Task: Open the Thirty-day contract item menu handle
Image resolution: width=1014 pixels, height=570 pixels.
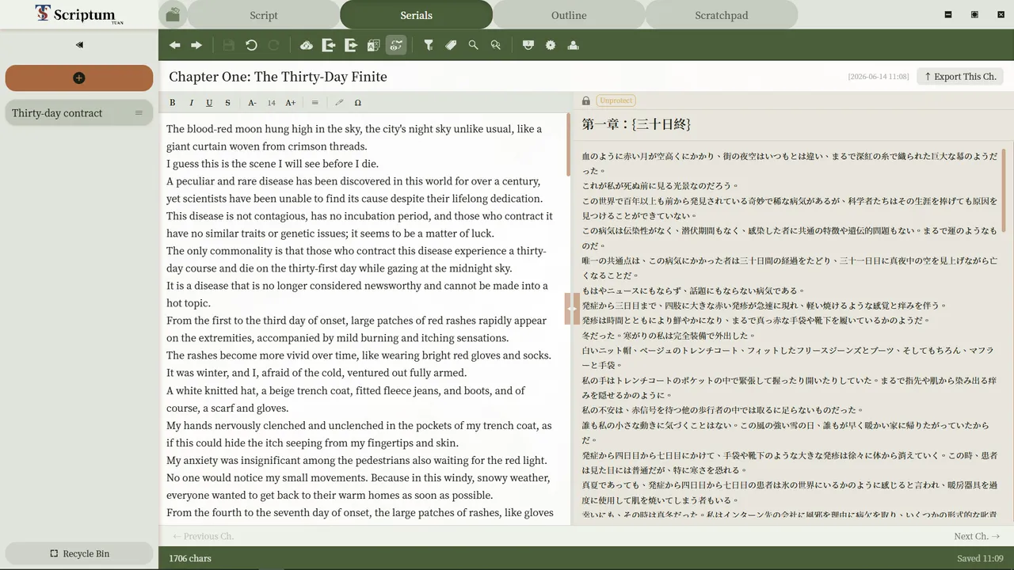Action: (x=139, y=113)
